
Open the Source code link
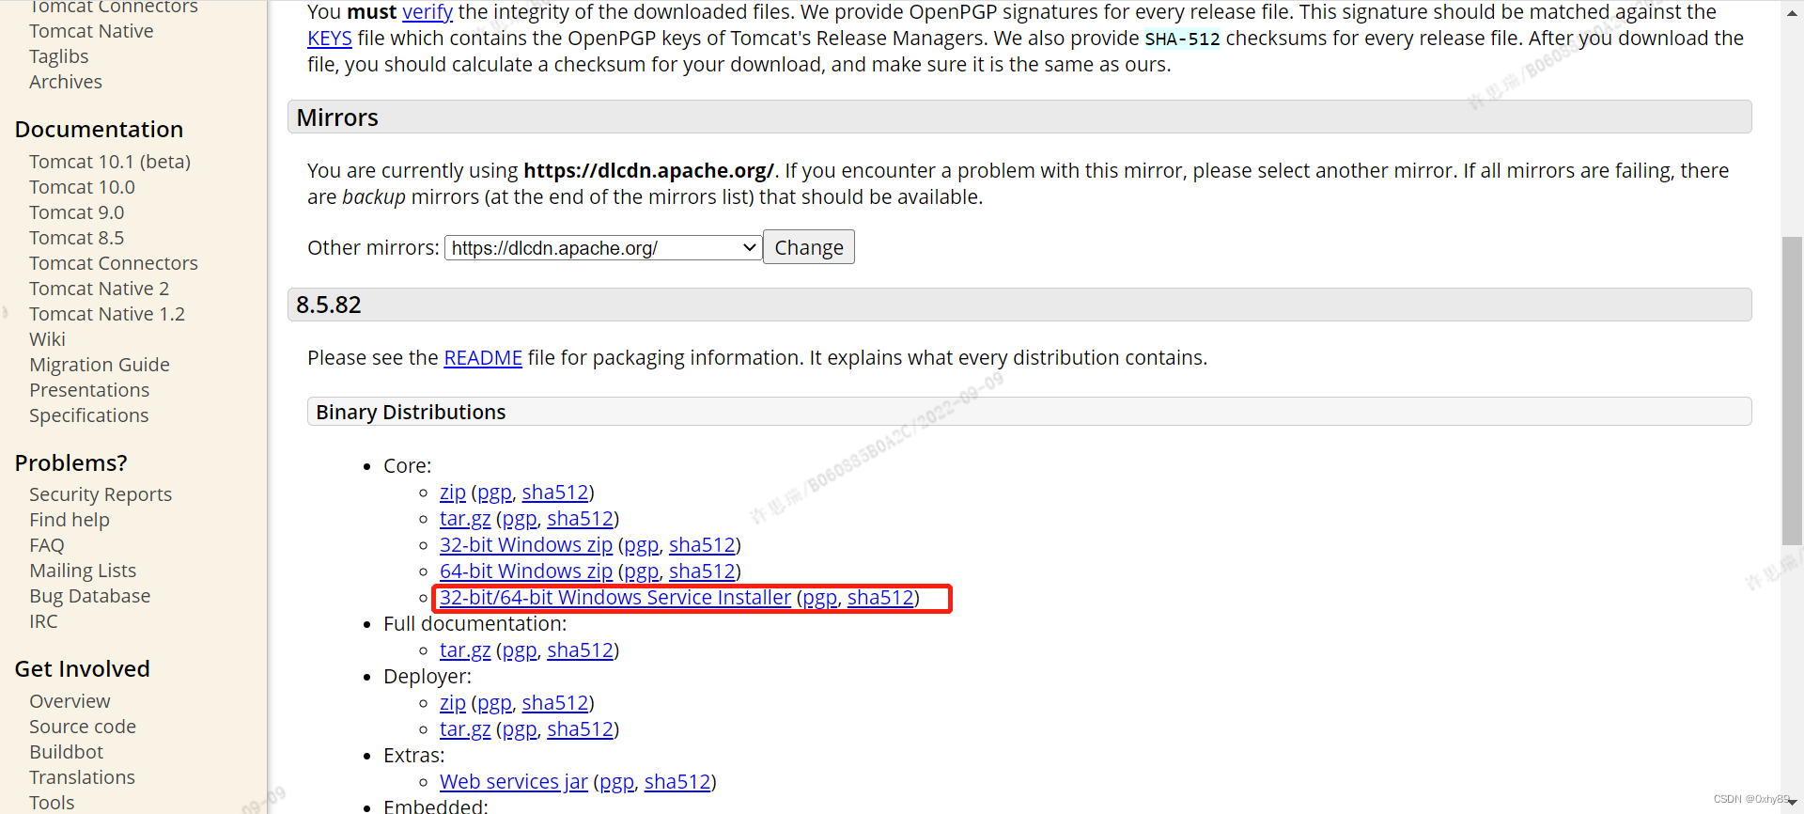[x=83, y=727]
